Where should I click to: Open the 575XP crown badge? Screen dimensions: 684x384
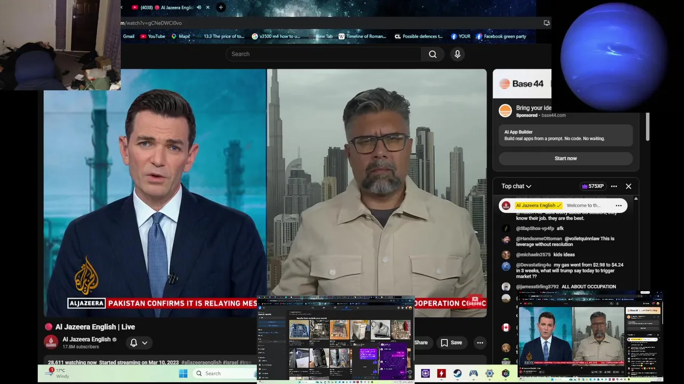coord(593,186)
